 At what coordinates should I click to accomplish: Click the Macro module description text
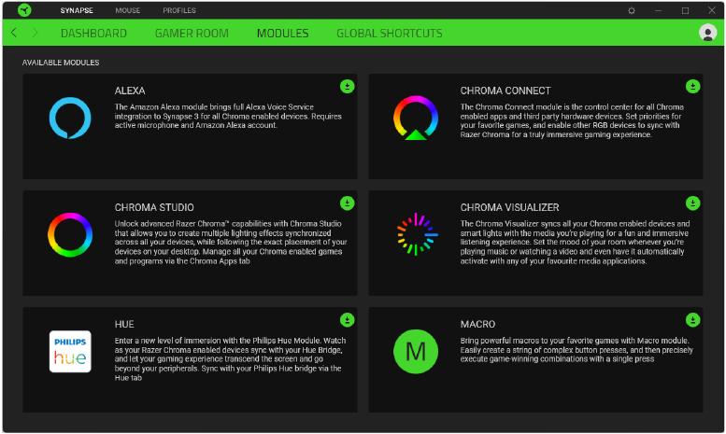(x=577, y=350)
